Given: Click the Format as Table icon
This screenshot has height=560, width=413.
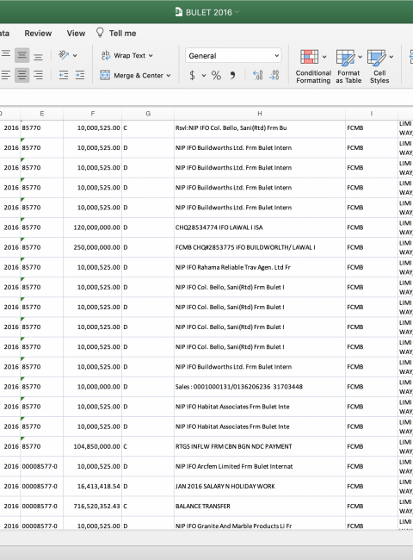Looking at the screenshot, I should (x=346, y=58).
